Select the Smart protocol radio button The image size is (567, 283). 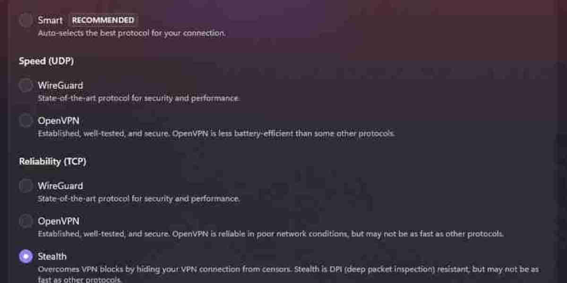26,20
